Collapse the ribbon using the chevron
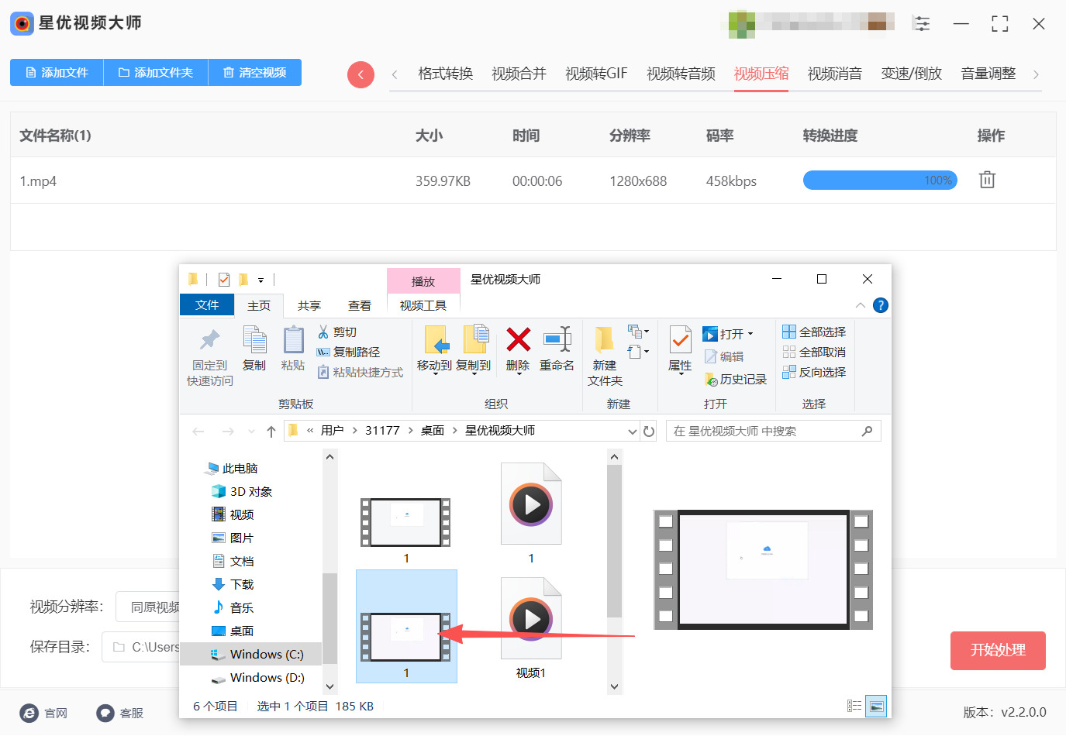The image size is (1066, 736). [x=860, y=305]
